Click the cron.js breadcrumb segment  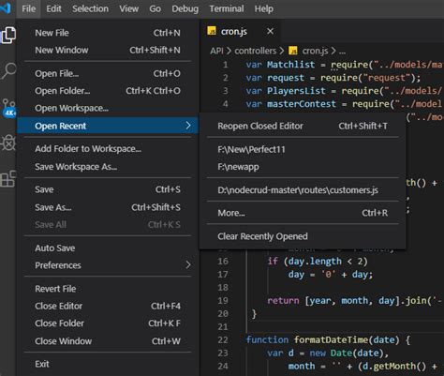coord(315,51)
